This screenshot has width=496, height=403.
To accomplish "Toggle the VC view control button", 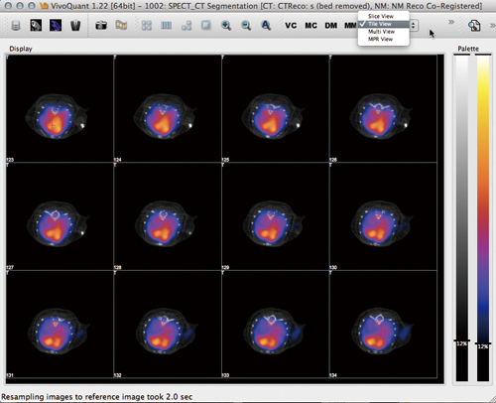I will (x=291, y=26).
